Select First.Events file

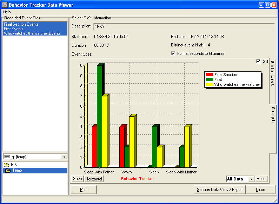(35, 29)
